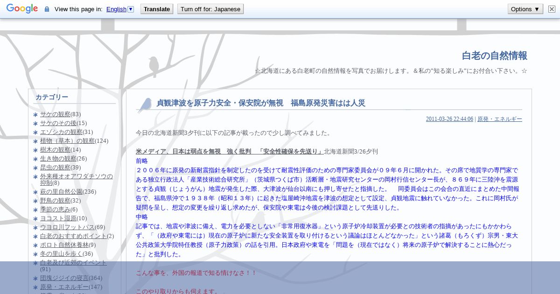This screenshot has width=560, height=294.
Task: Open 白老及び近郊のイベント category
Action: click(x=73, y=263)
